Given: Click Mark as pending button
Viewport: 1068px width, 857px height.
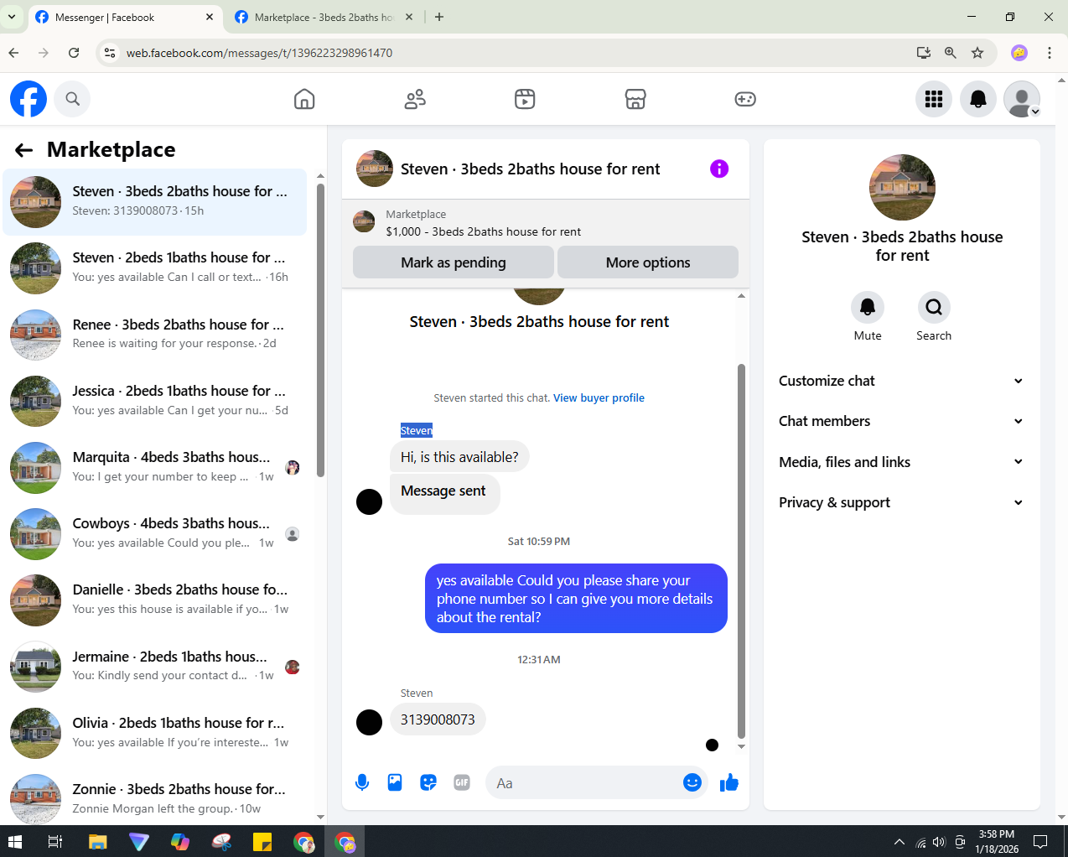Looking at the screenshot, I should pyautogui.click(x=454, y=262).
